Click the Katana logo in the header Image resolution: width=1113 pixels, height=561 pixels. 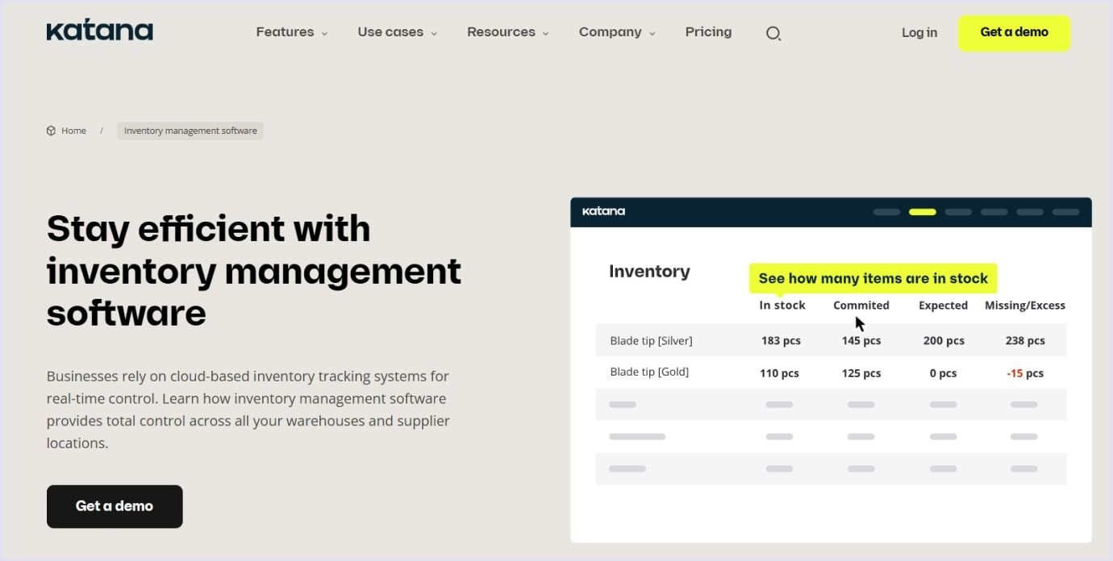point(99,31)
